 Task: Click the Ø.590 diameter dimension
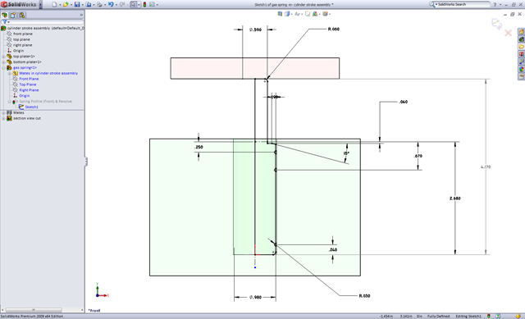tap(255, 30)
